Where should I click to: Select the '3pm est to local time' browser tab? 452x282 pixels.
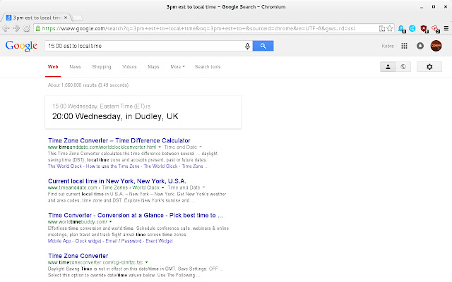point(36,18)
